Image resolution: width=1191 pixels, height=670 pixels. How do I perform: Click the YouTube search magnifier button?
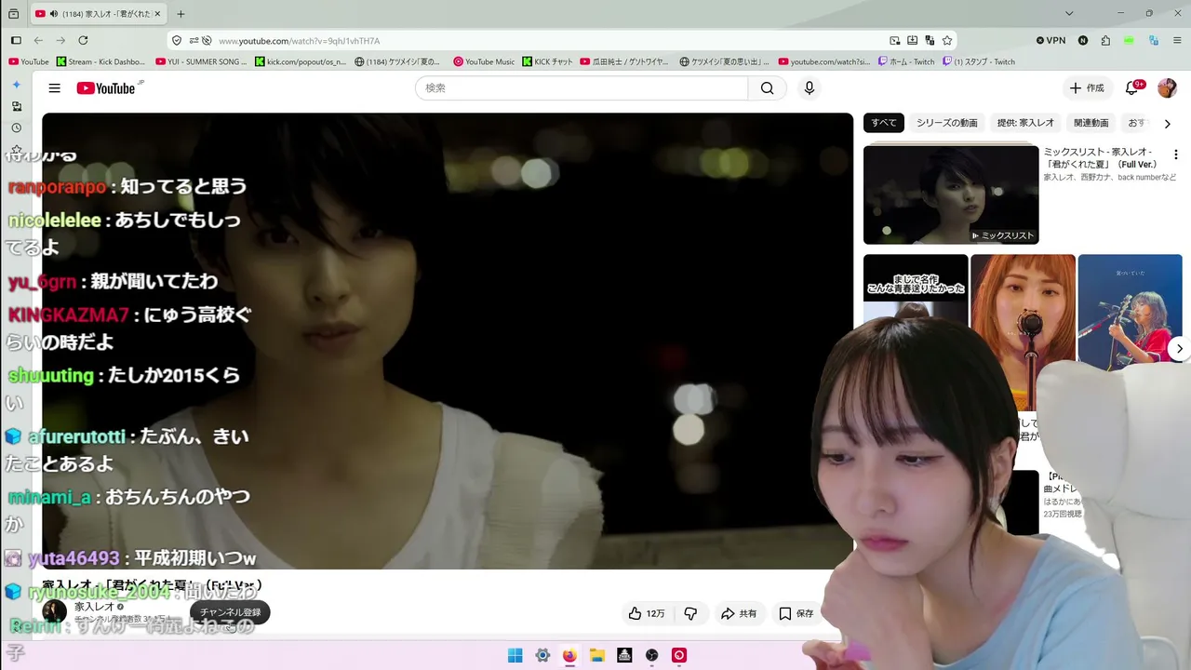767,88
